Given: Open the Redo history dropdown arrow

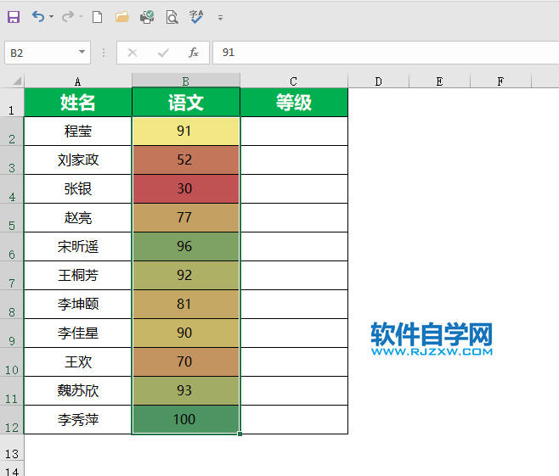Looking at the screenshot, I should point(81,17).
